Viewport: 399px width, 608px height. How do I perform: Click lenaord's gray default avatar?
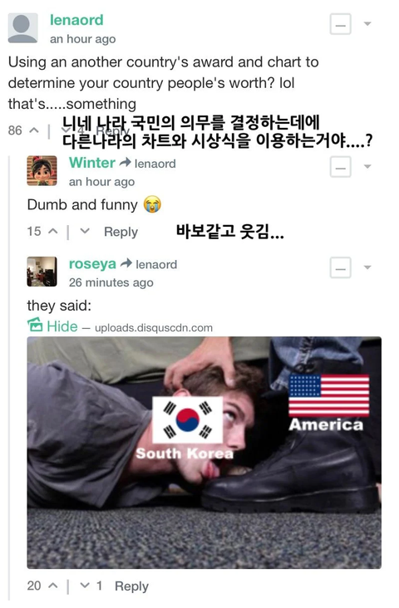click(x=23, y=28)
